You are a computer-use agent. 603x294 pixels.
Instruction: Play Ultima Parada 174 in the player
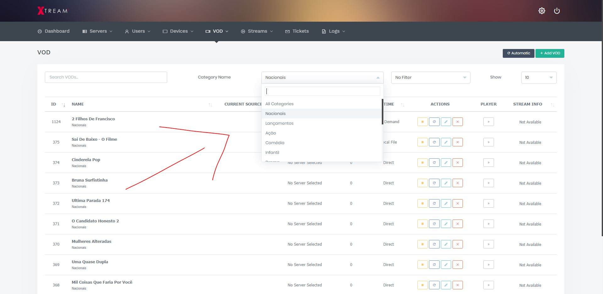tap(489, 204)
